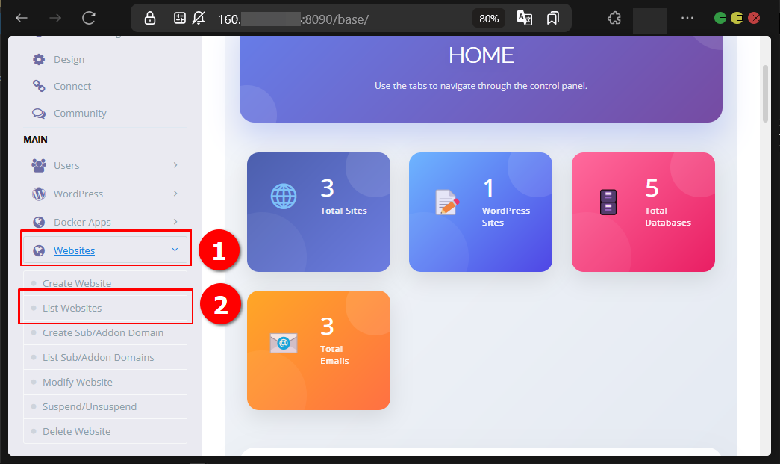Open the WordPress Sites card
Viewport: 780px width, 464px height.
(481, 212)
